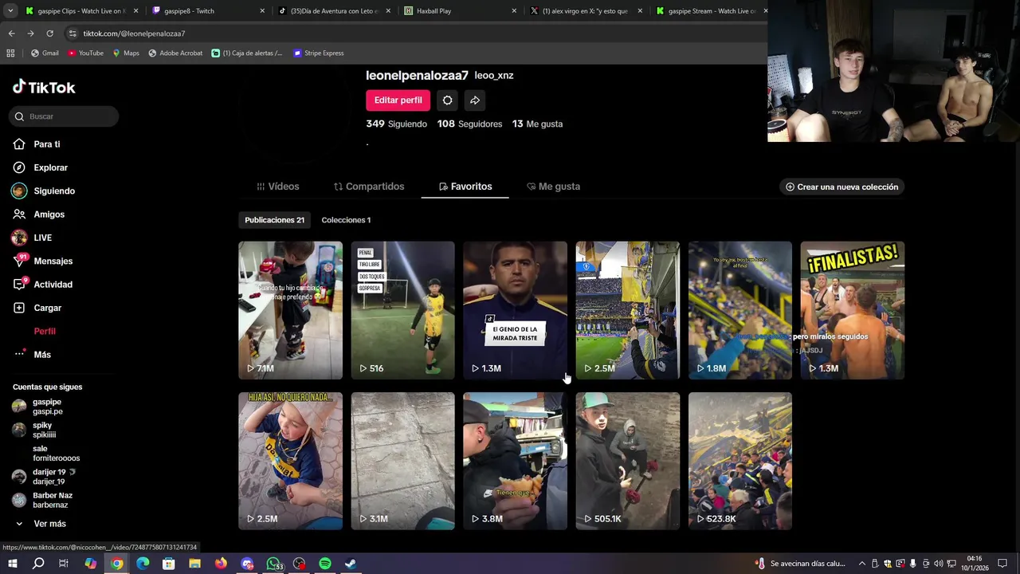1020x574 pixels.
Task: Open WhatsApp from the taskbar
Action: [x=274, y=564]
